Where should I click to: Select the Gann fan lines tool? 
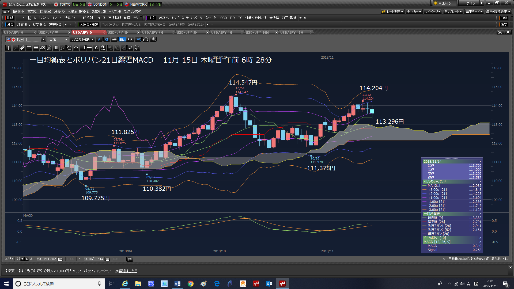(63, 48)
